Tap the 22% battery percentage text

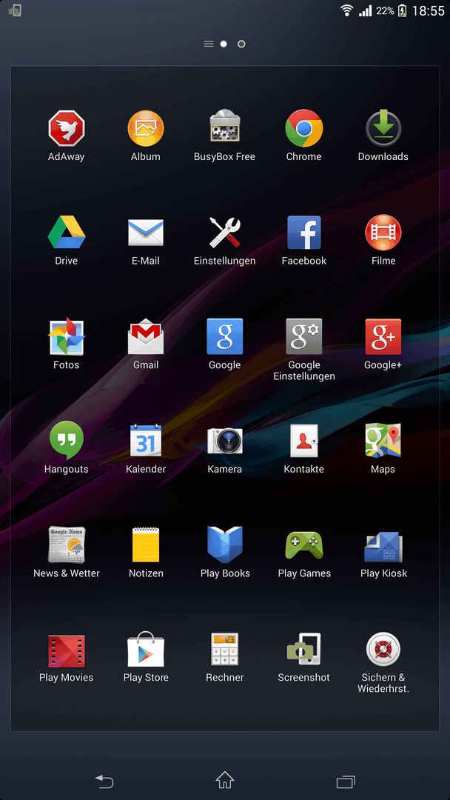(385, 10)
